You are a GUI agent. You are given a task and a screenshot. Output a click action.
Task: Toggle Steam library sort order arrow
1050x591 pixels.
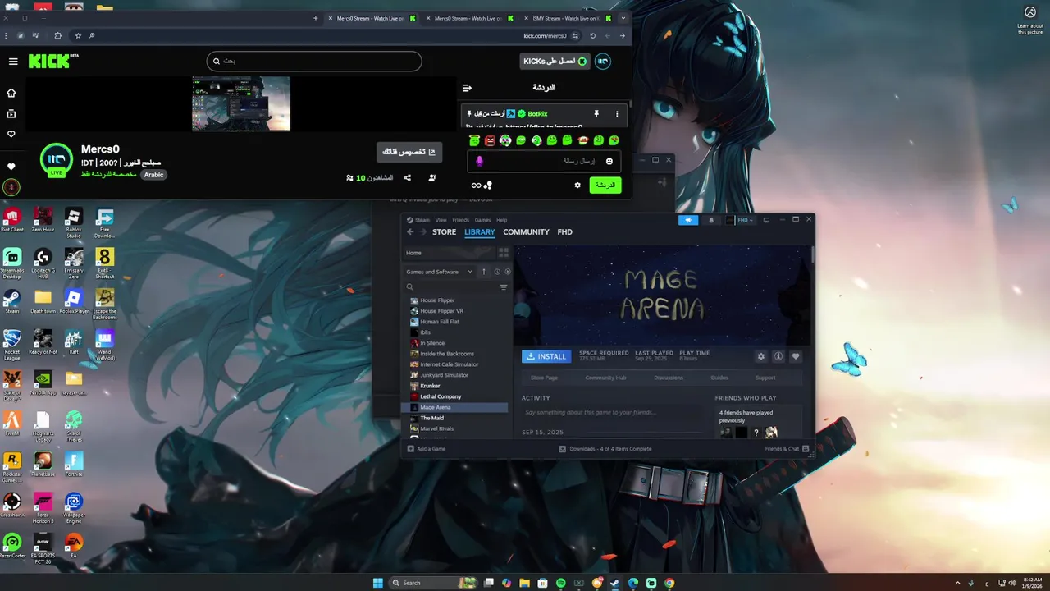point(484,272)
